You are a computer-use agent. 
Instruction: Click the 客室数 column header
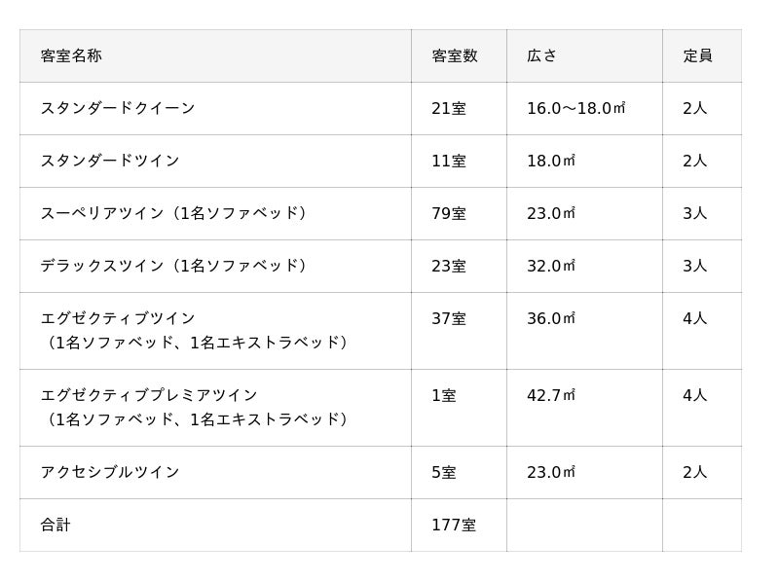click(x=454, y=56)
